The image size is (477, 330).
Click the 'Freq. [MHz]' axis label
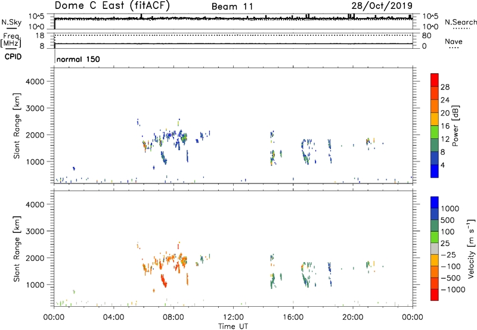point(11,40)
